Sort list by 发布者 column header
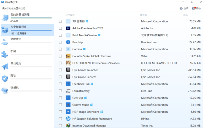Viewport: 205px width, 128px height. [x=143, y=15]
